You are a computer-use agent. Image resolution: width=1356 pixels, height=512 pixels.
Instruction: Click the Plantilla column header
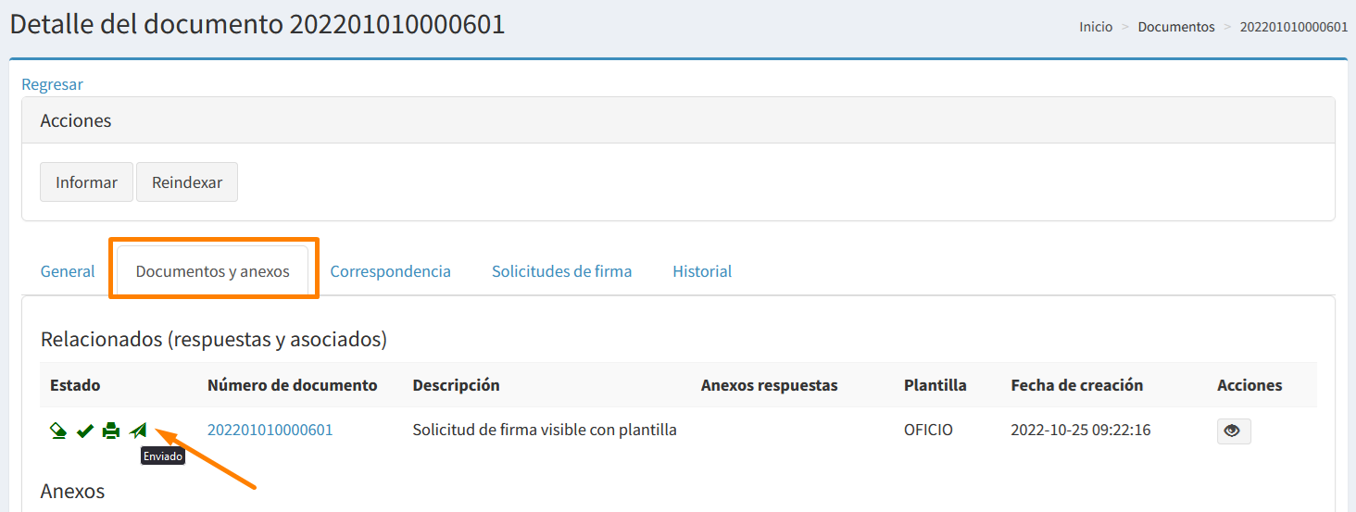pos(935,385)
